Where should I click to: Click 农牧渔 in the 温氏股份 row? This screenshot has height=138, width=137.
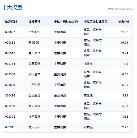[x=88, y=95]
